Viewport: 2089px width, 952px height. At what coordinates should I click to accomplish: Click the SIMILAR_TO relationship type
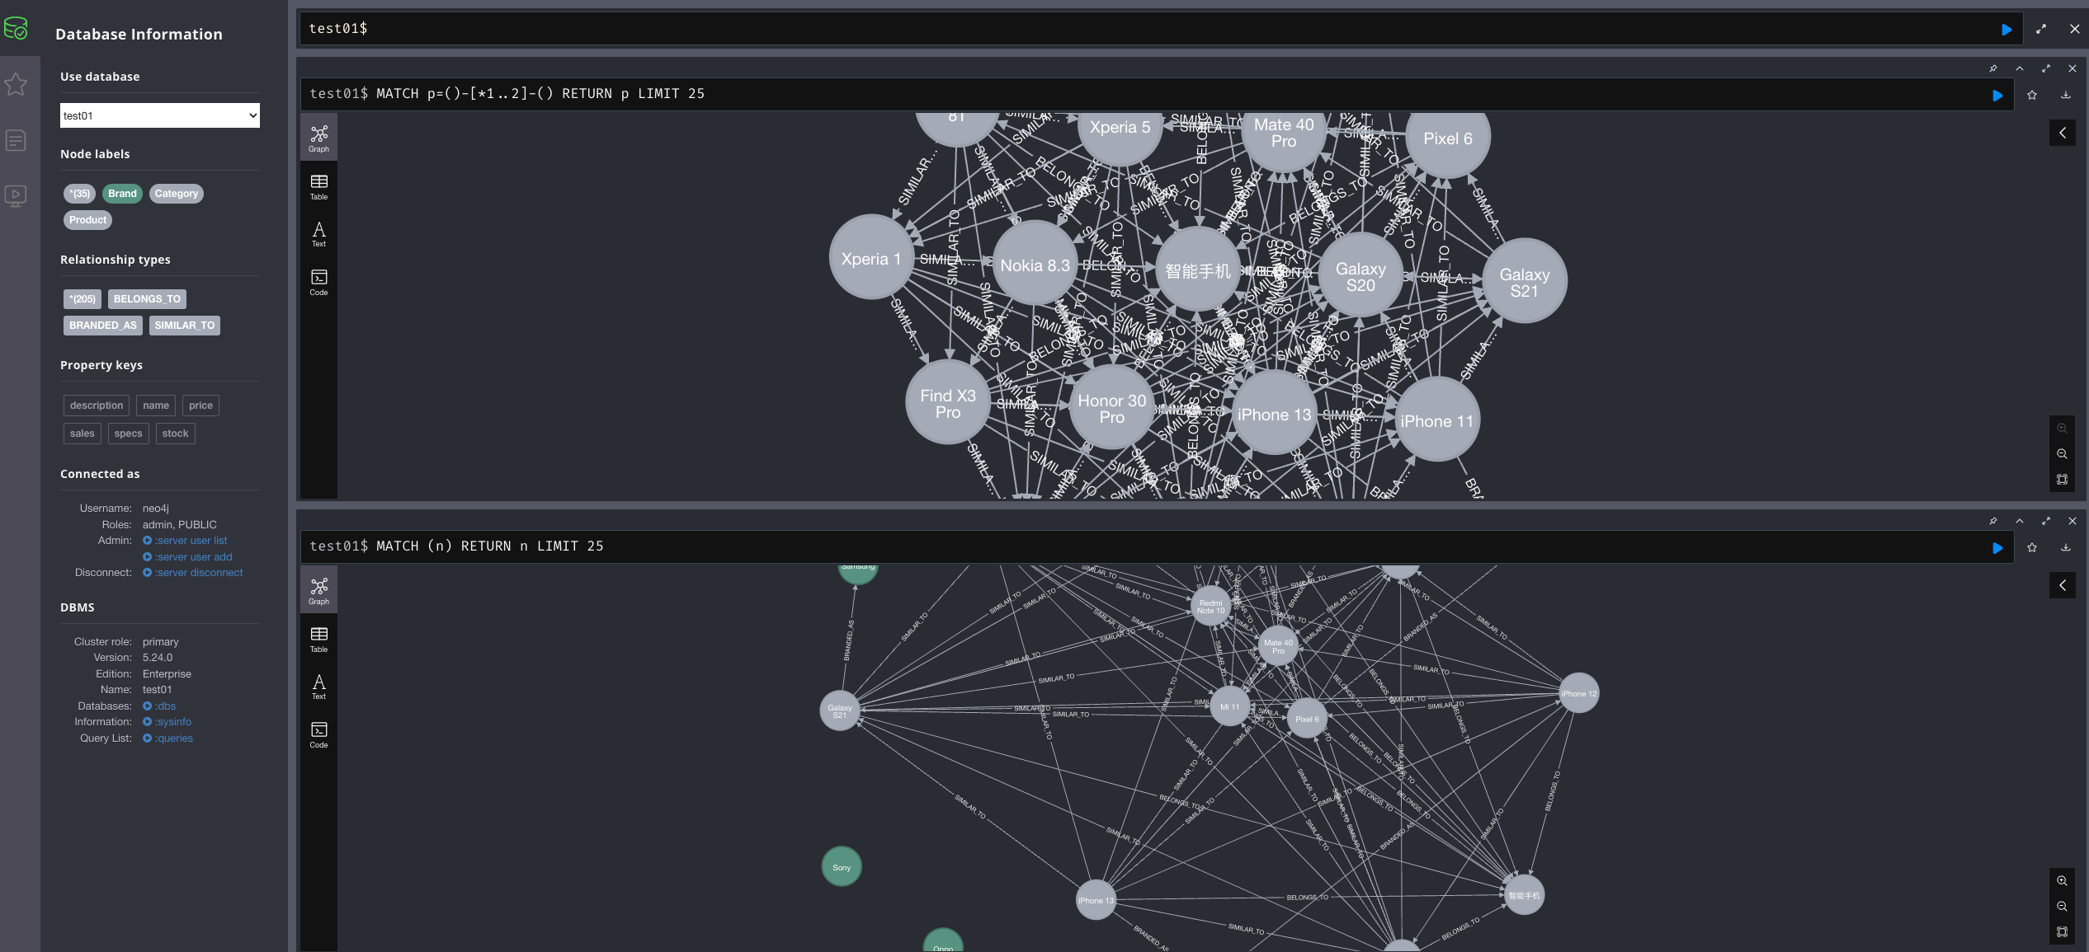(184, 326)
